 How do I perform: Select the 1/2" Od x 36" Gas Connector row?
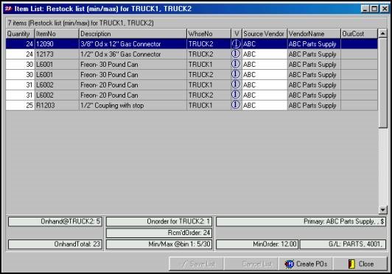tap(192, 54)
